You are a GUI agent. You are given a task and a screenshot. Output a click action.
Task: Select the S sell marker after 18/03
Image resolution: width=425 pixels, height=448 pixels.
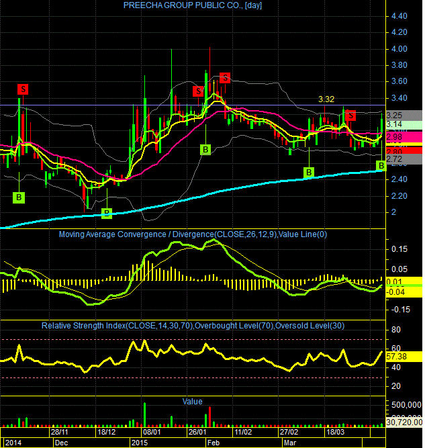350,116
